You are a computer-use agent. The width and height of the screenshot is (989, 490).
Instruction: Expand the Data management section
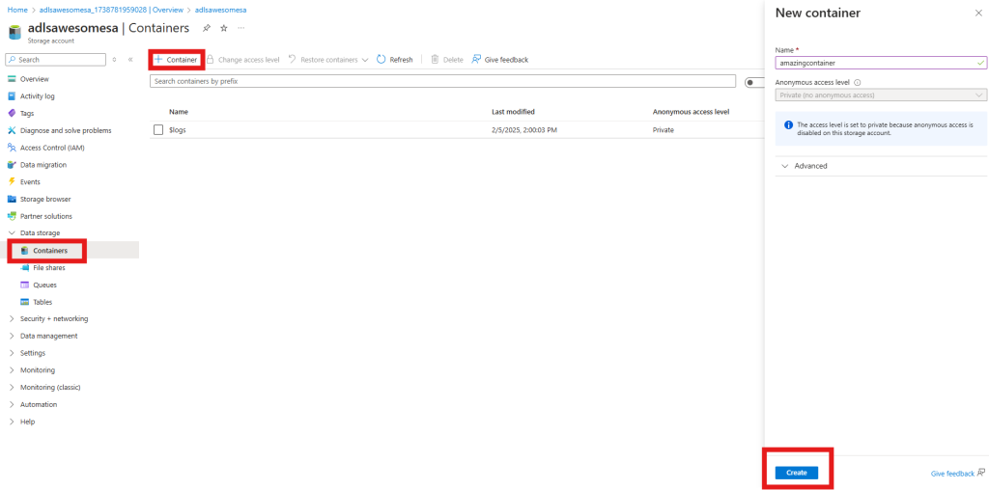[x=12, y=336]
